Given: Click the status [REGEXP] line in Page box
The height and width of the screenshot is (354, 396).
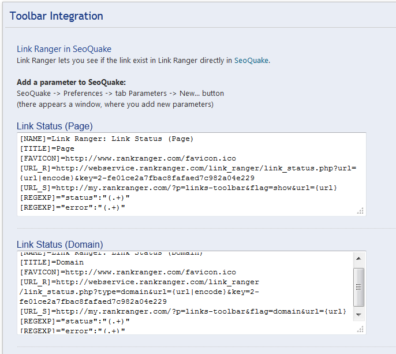Looking at the screenshot, I should click(74, 198).
